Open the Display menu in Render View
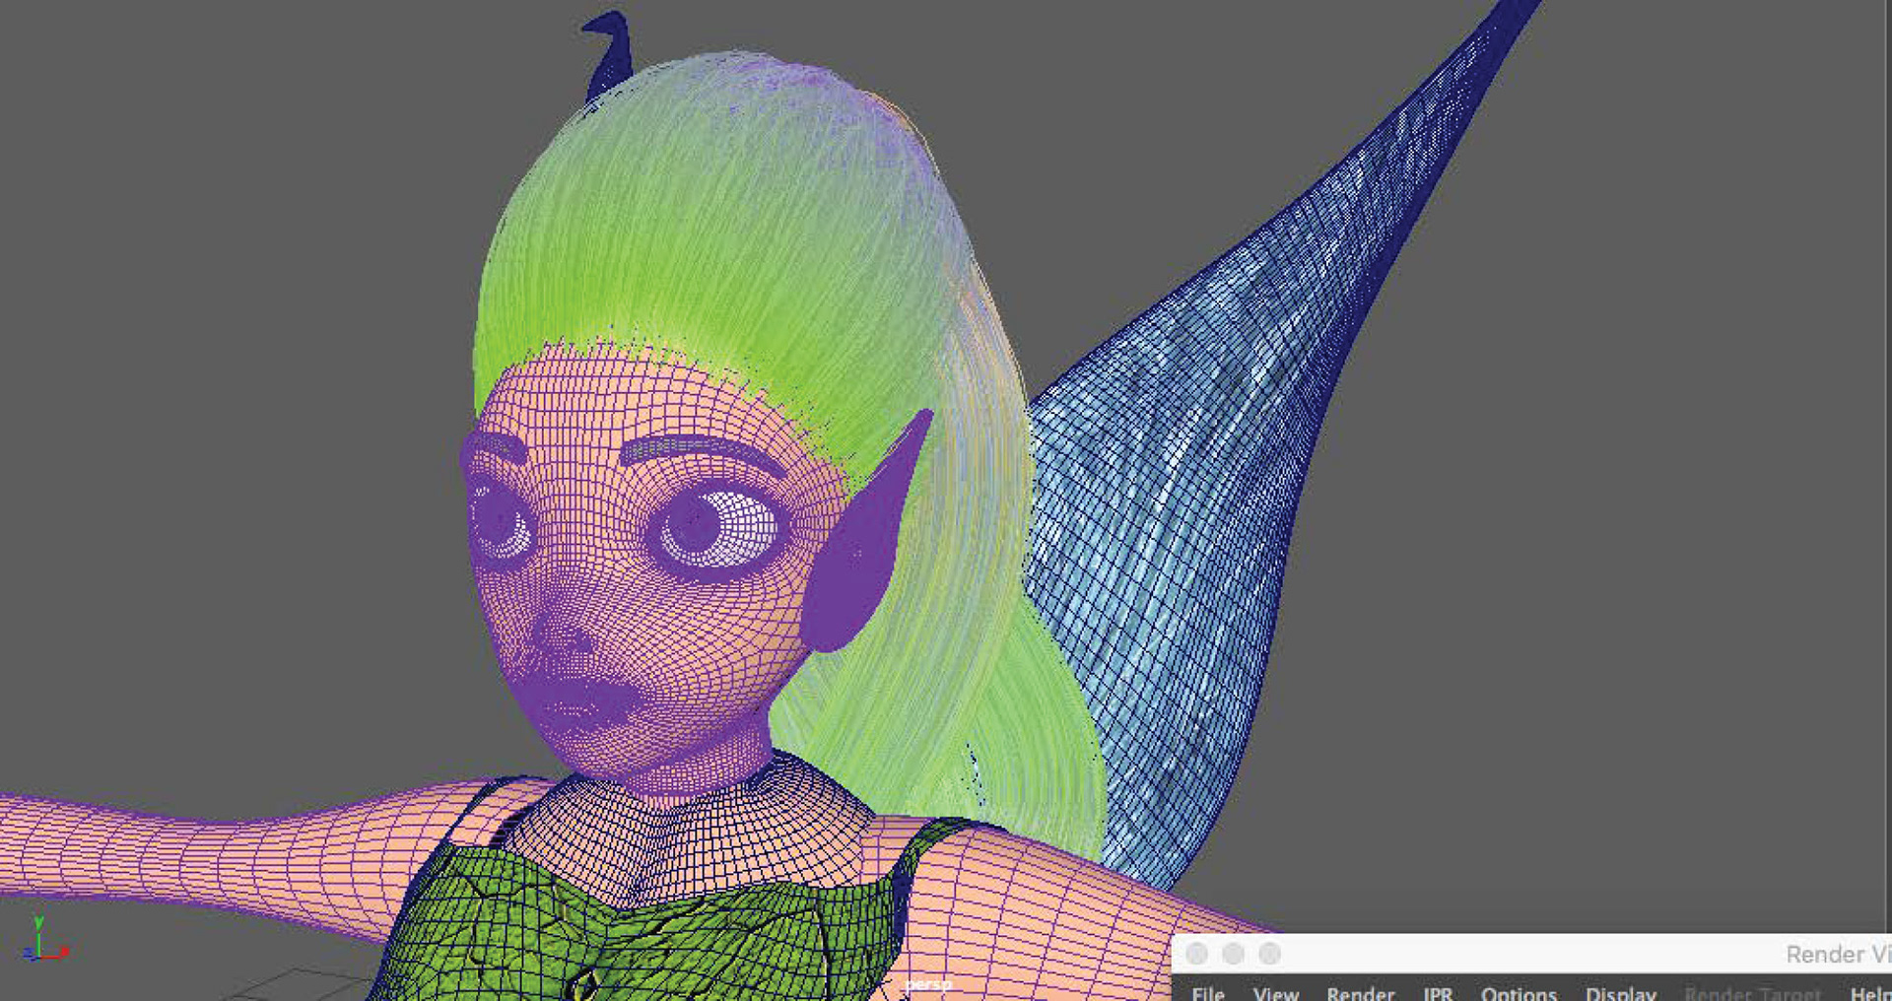 click(x=1620, y=993)
